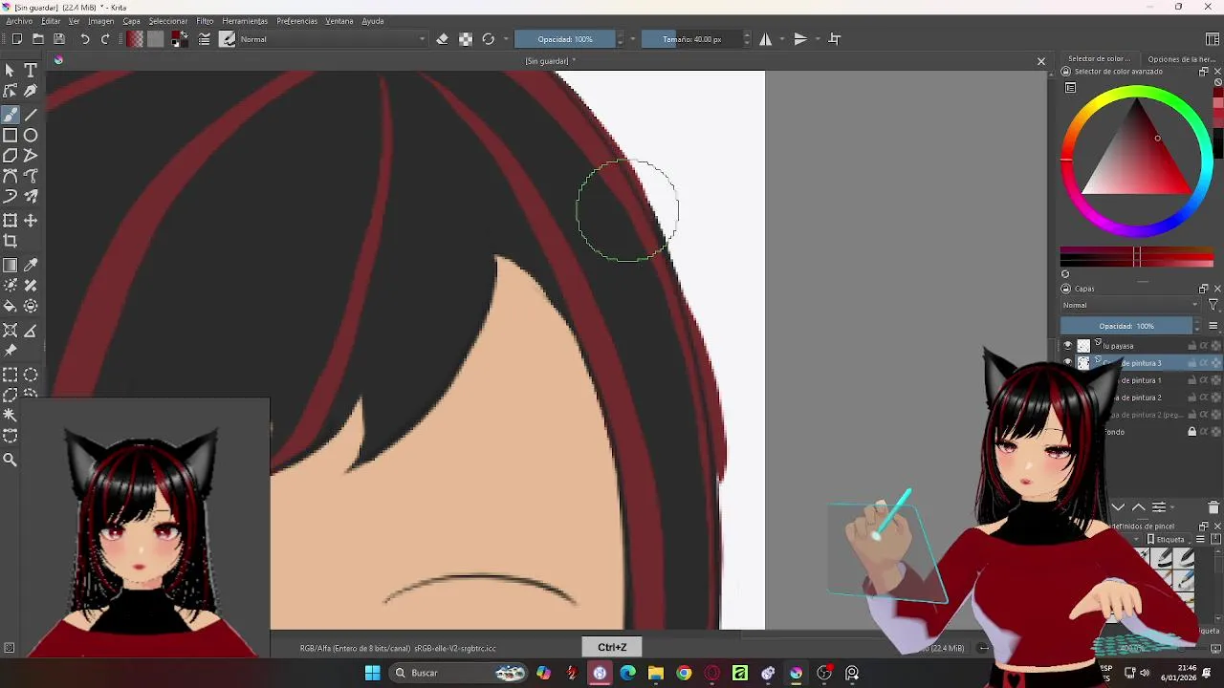Open toolbar blending mode Normal dropdown
1224x688 pixels.
[332, 39]
